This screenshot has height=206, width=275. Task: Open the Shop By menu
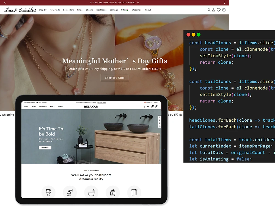[x=42, y=10]
